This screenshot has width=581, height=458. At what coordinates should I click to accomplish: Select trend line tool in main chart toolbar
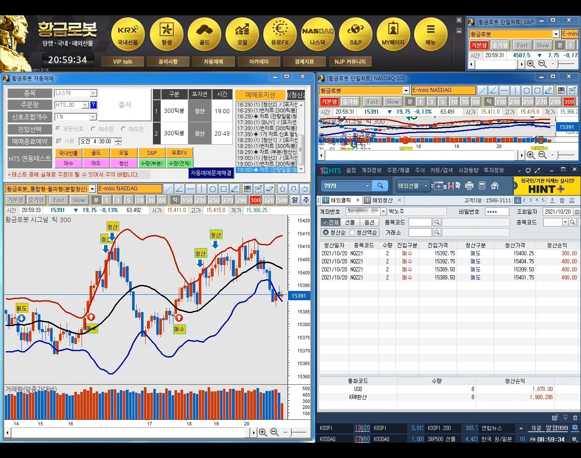click(x=168, y=189)
